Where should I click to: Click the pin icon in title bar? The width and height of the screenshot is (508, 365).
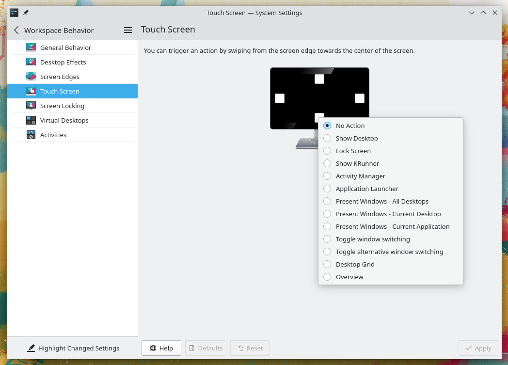point(26,13)
